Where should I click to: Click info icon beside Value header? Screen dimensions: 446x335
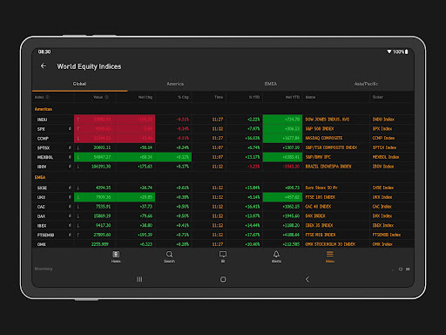click(106, 97)
